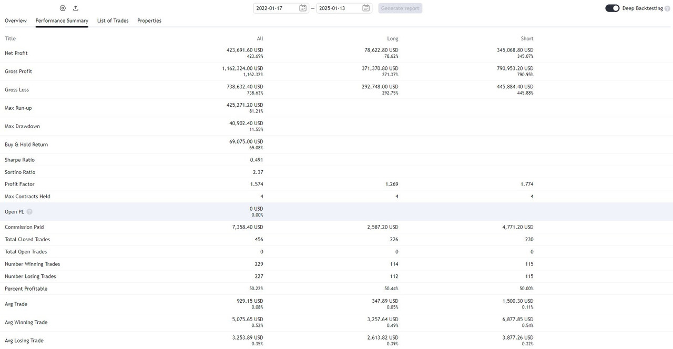This screenshot has width=673, height=349.
Task: Click gross profit value 1,162,324.00 USD
Action: (x=242, y=69)
